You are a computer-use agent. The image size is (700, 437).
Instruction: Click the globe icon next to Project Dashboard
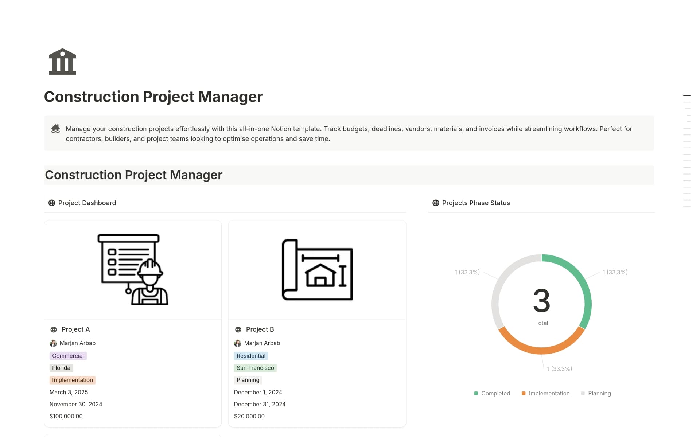point(51,203)
